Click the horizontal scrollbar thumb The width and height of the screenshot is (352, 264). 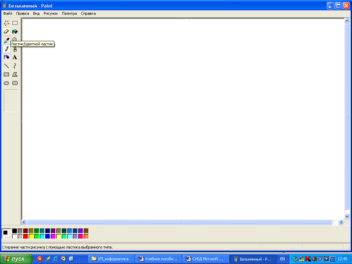coord(179,222)
